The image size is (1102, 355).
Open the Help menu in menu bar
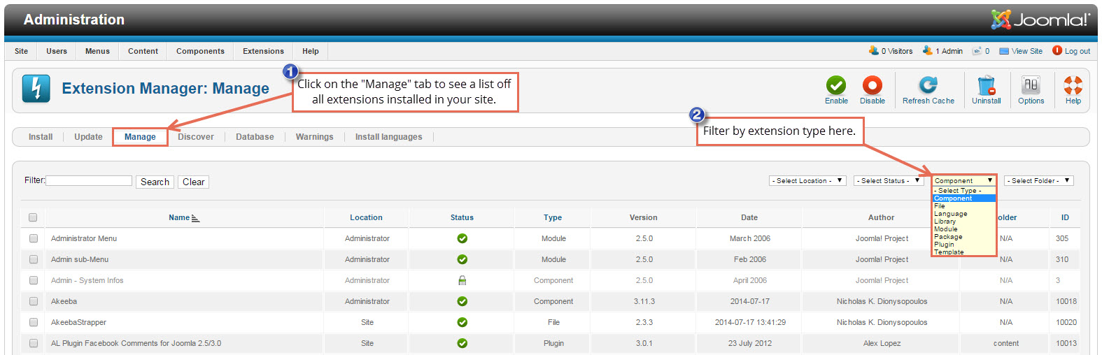311,51
